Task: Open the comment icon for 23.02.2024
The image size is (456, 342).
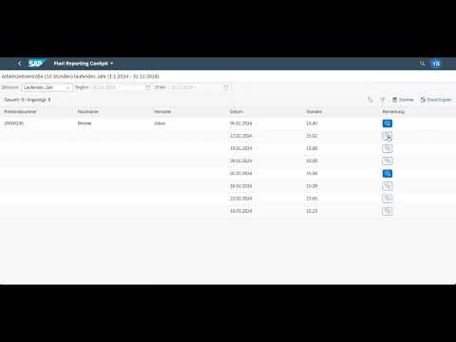Action: [x=388, y=199]
